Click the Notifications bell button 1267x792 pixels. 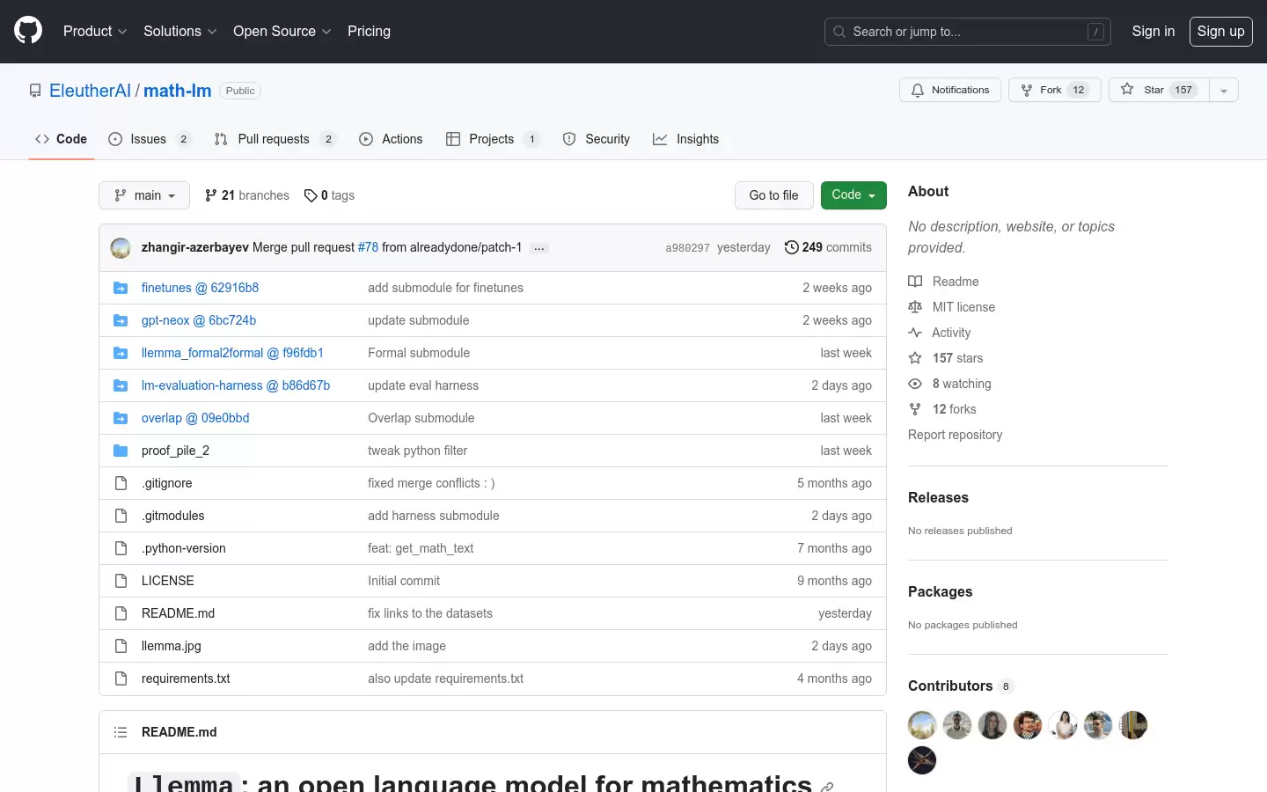pos(950,90)
